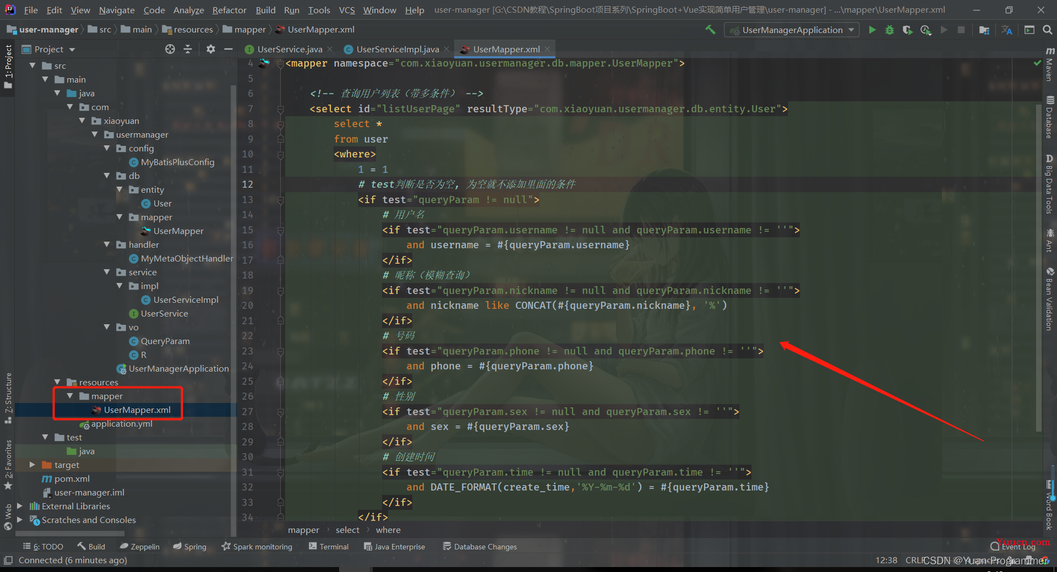Click the Translate icon in toolbar
The height and width of the screenshot is (572, 1057).
1007,30
